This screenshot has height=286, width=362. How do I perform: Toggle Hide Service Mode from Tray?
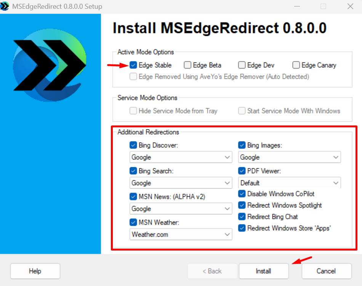(x=133, y=111)
